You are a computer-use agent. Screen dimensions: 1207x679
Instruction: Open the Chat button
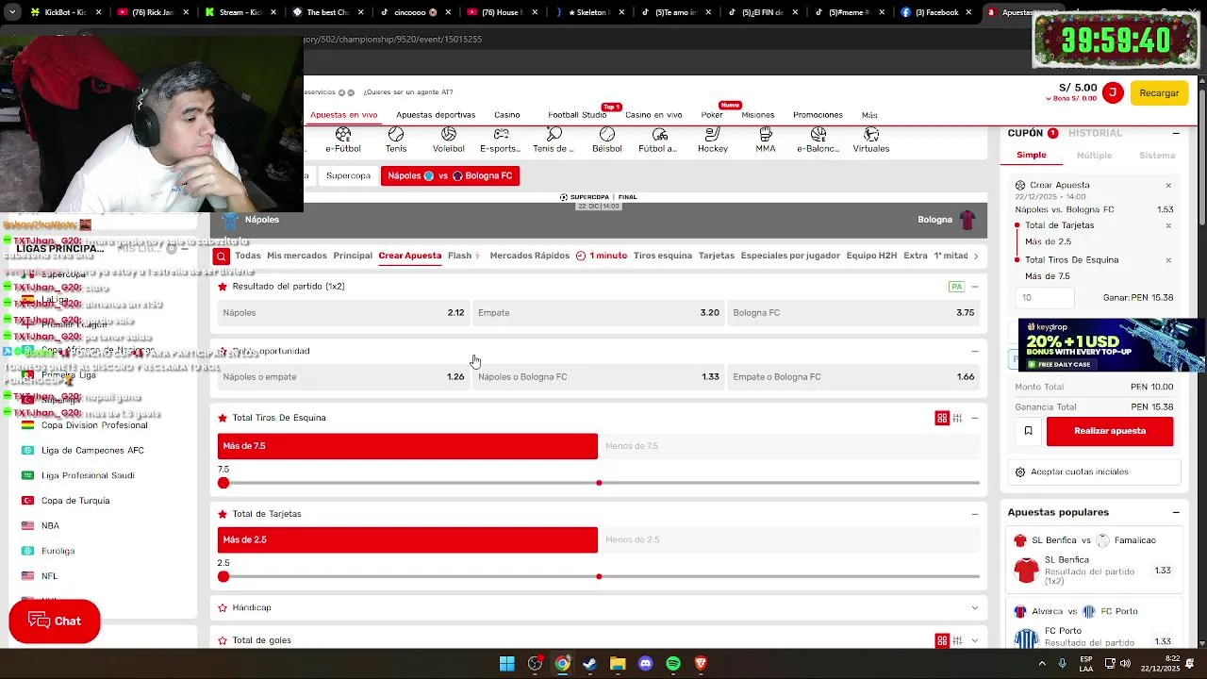(55, 621)
